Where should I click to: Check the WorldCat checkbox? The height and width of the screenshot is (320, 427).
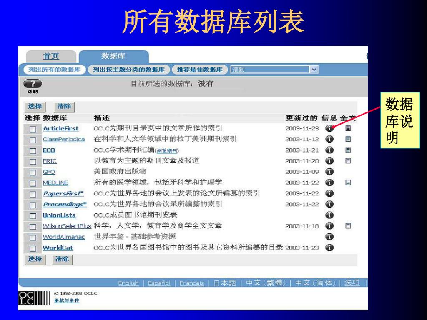pos(33,248)
